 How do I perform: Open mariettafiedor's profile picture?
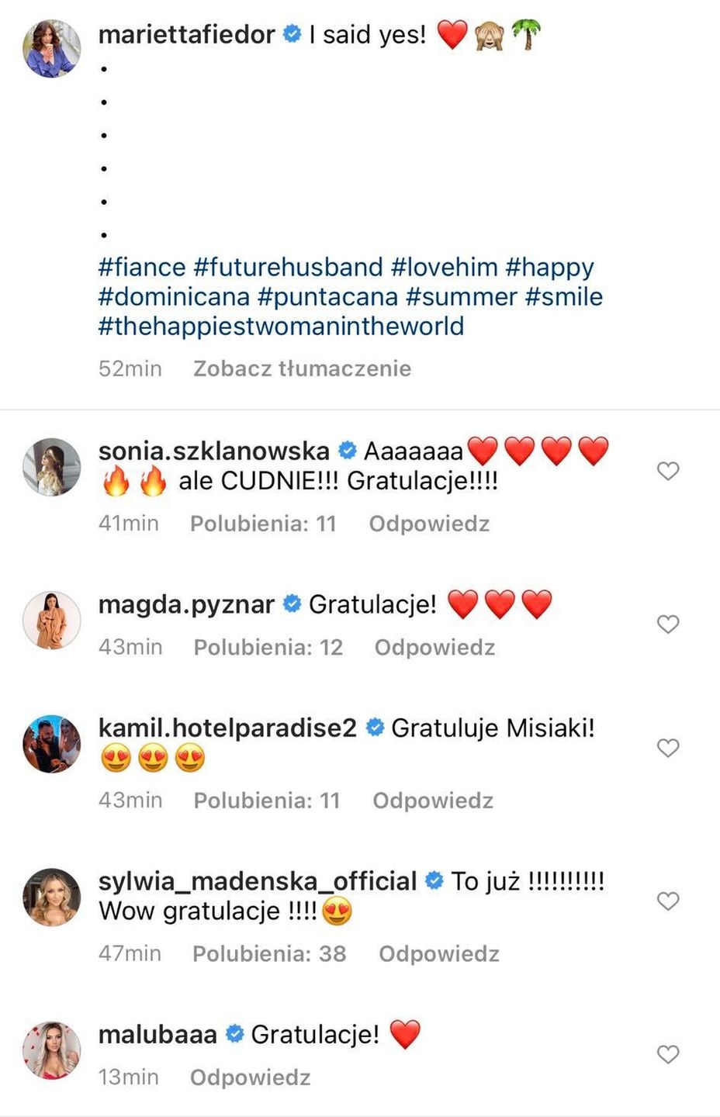click(x=52, y=49)
